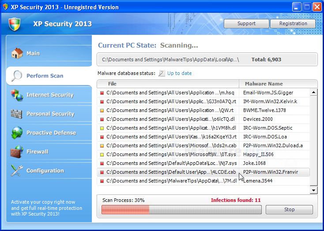The height and width of the screenshot is (231, 324).
Task: Click the magnifying glass Perform Scan icon
Action: point(17,76)
